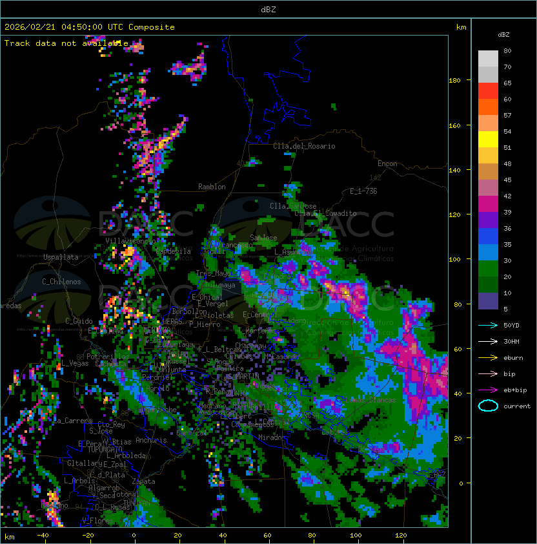Screen dimensions: 537x544
Task: Click the 'Mirador' map label
Action: pos(272,437)
